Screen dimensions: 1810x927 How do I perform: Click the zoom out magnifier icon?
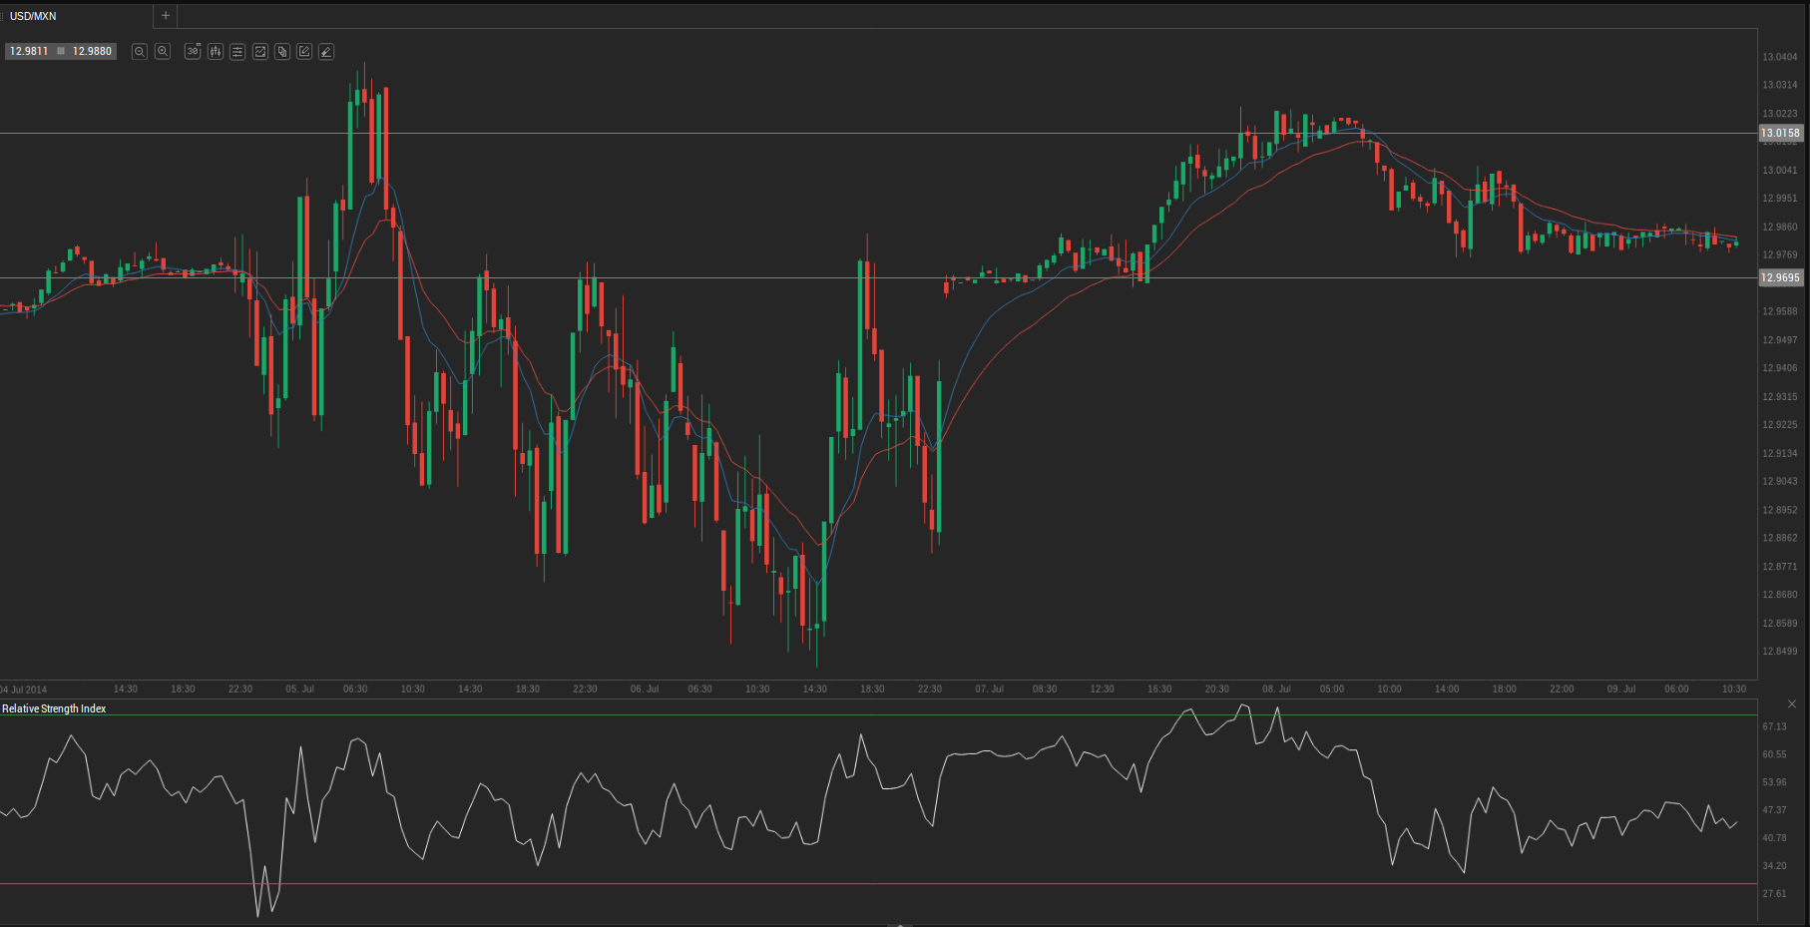(x=140, y=52)
